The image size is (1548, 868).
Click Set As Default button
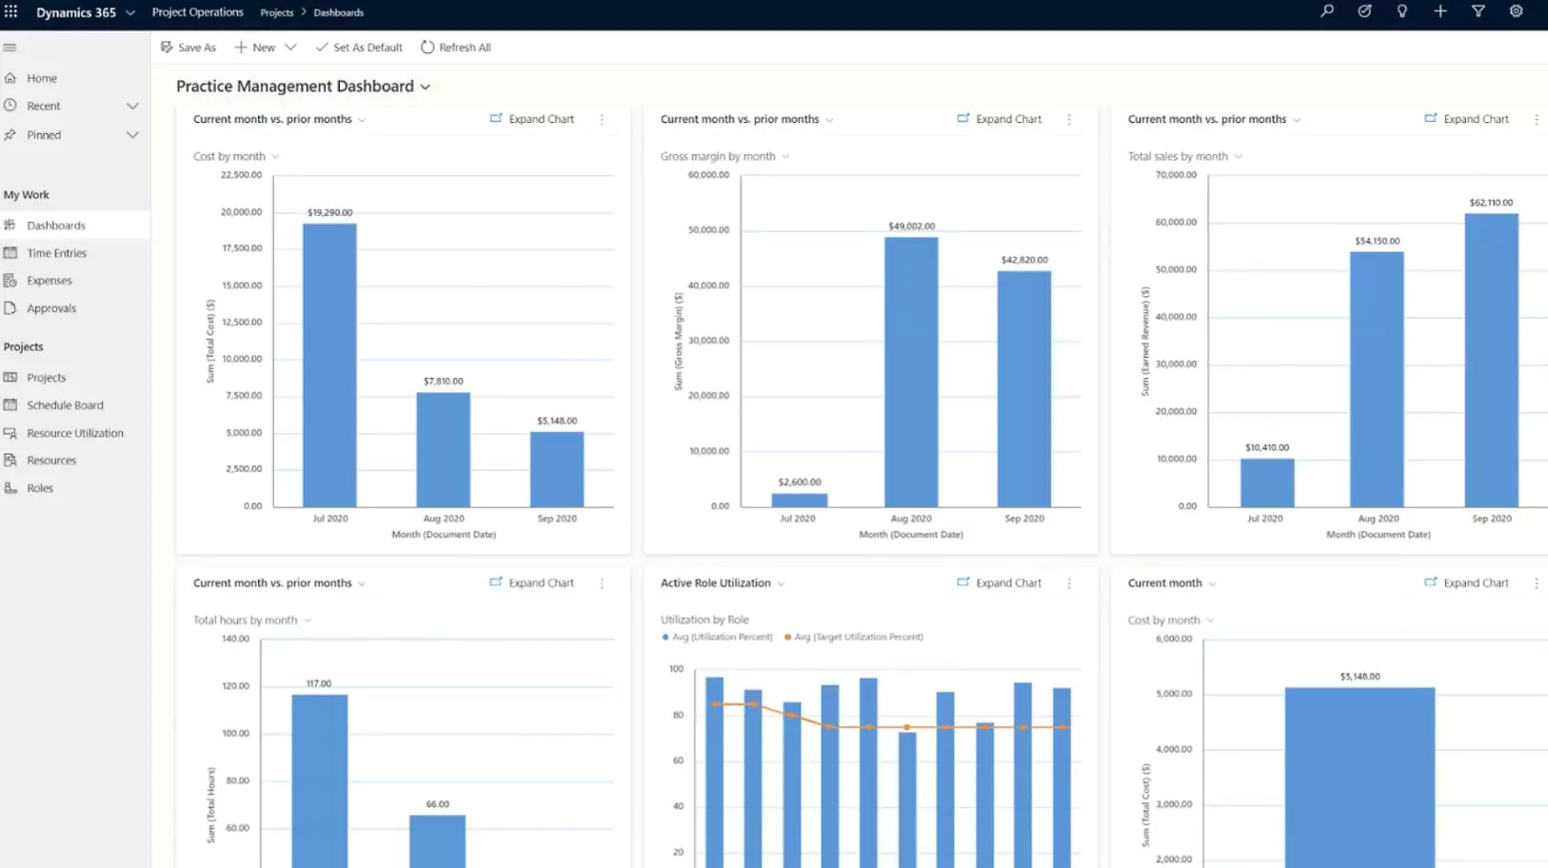point(359,48)
